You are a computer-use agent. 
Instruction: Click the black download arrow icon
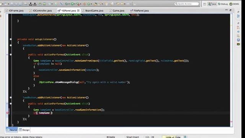35,4
